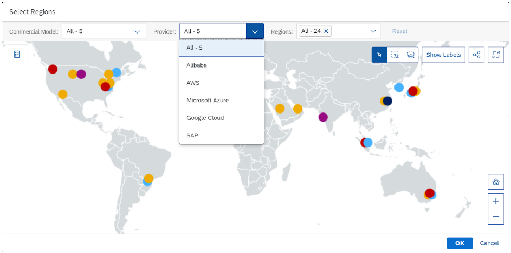This screenshot has width=511, height=253.
Task: Reset map to home view
Action: (x=495, y=182)
